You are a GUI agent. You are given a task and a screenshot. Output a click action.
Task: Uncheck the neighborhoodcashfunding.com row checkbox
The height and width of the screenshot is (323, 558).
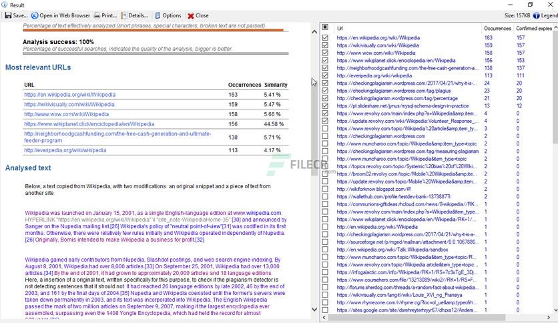coord(325,68)
